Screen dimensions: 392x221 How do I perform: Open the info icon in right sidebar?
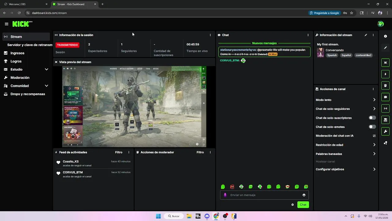point(385,36)
